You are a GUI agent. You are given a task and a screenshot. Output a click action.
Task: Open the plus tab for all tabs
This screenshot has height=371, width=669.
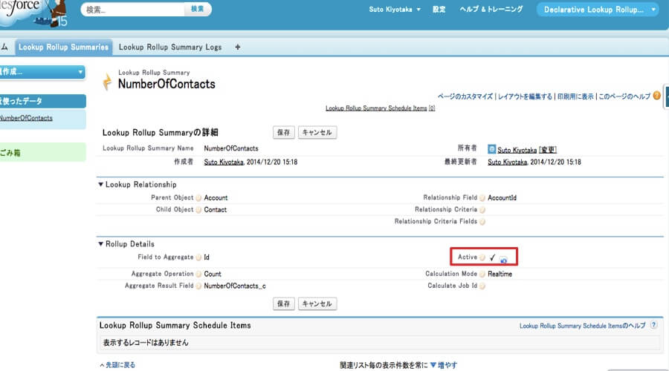click(238, 47)
